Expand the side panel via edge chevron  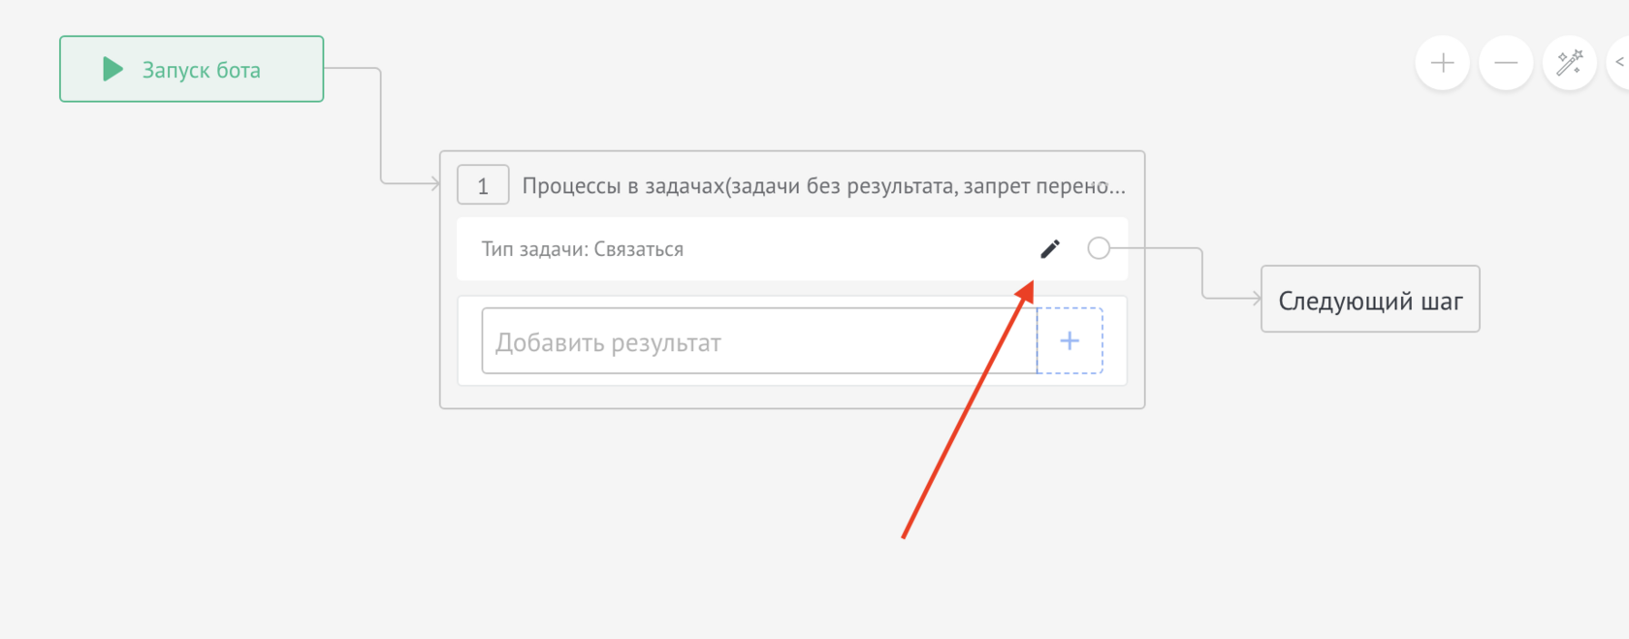pos(1619,63)
